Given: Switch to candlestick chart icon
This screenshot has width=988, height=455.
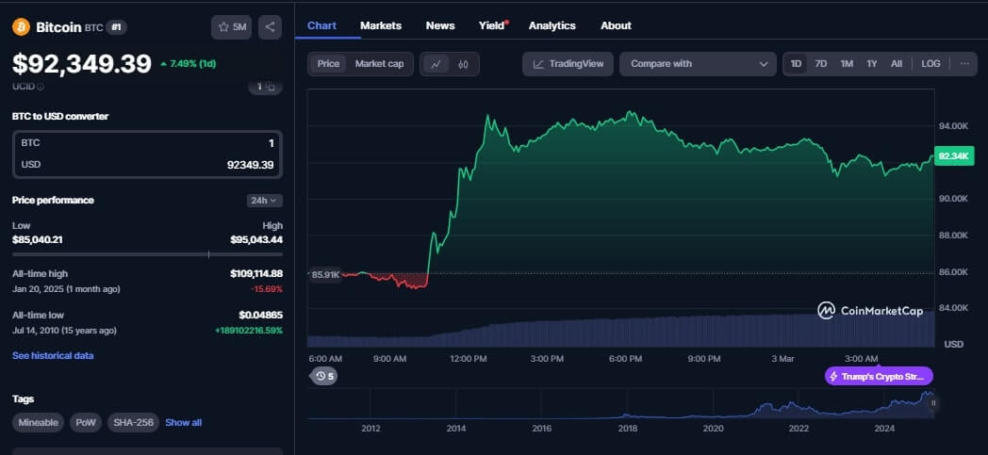Looking at the screenshot, I should point(463,63).
